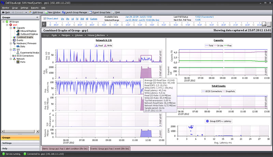Click the I/O dots icon in tree
Image resolution: width=273 pixels, height=157 pixels.
pyautogui.click(x=14, y=49)
